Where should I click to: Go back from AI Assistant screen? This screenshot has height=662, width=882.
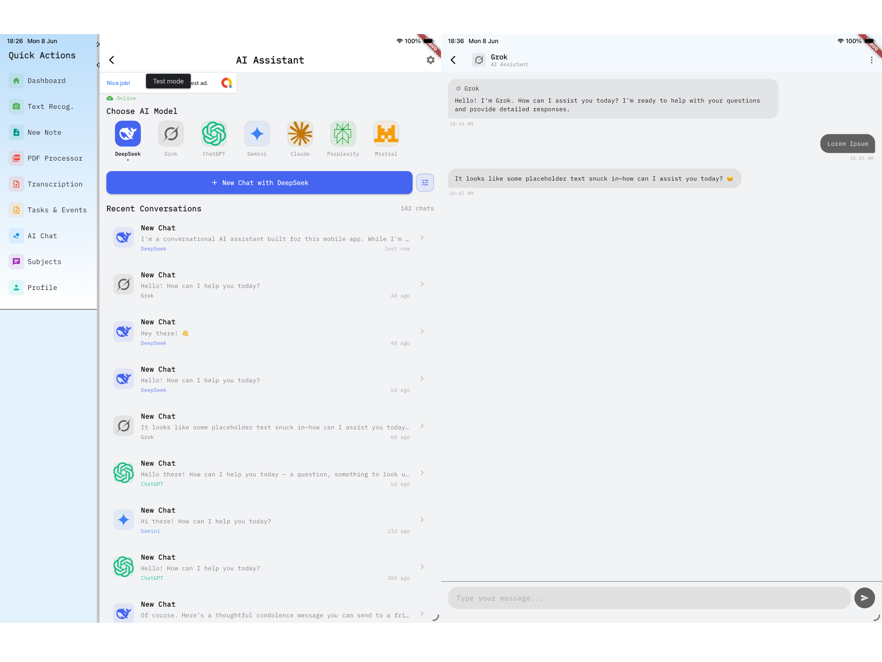(x=112, y=60)
